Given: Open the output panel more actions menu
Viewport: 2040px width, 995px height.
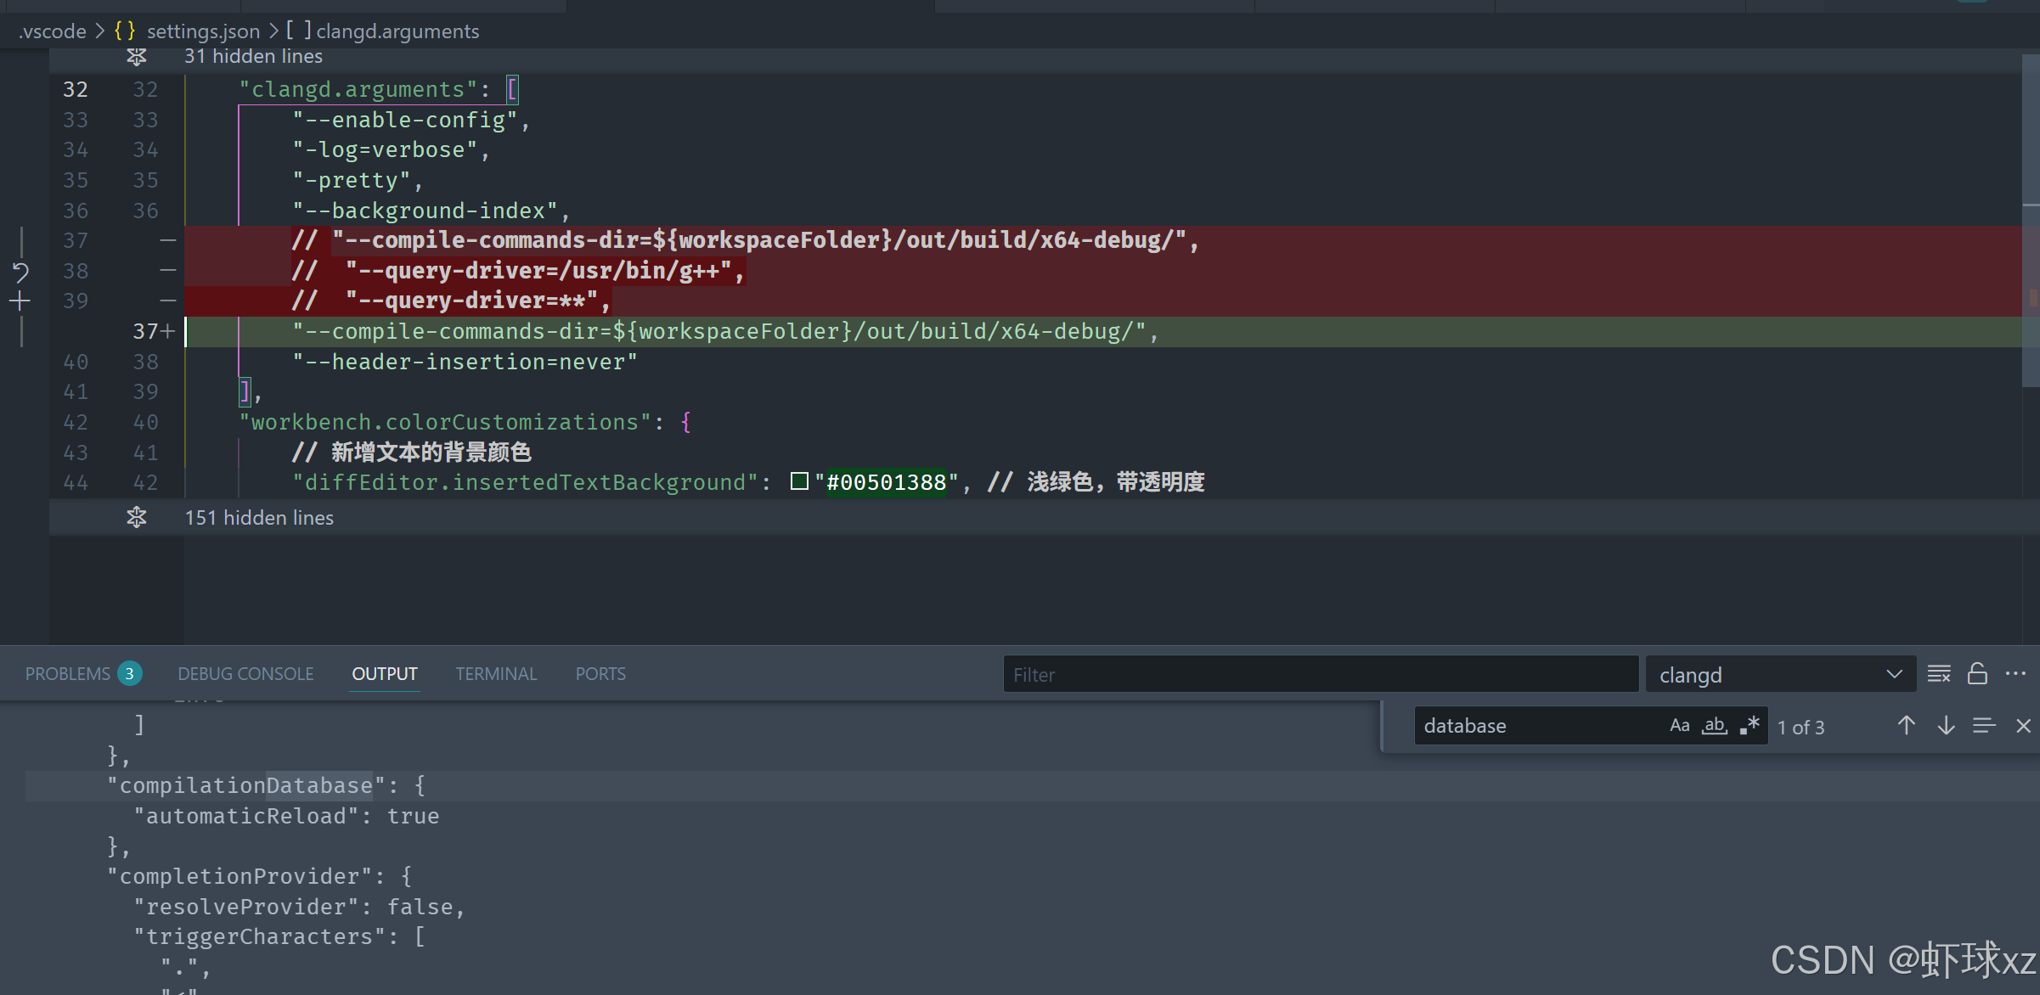Looking at the screenshot, I should pyautogui.click(x=2015, y=674).
